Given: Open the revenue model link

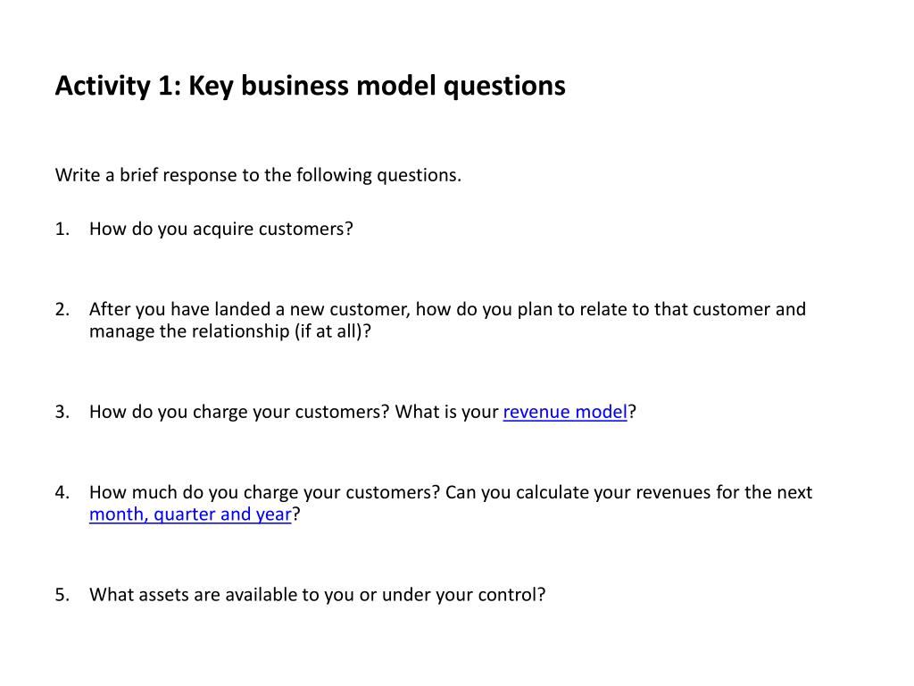Looking at the screenshot, I should coord(565,412).
